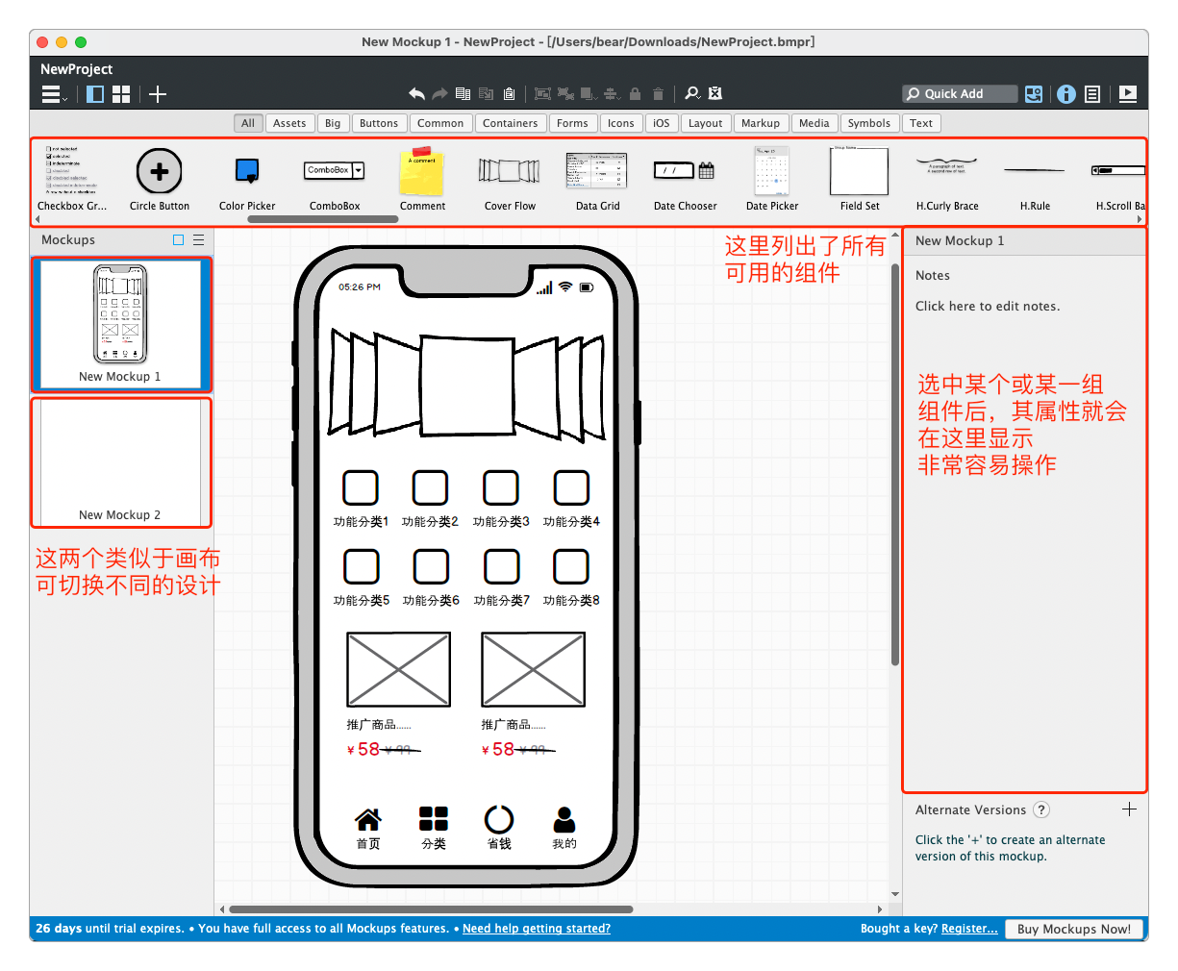Choose the Data Grid component

click(597, 180)
